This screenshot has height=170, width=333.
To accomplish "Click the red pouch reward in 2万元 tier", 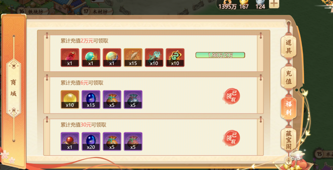I will pos(70,57).
